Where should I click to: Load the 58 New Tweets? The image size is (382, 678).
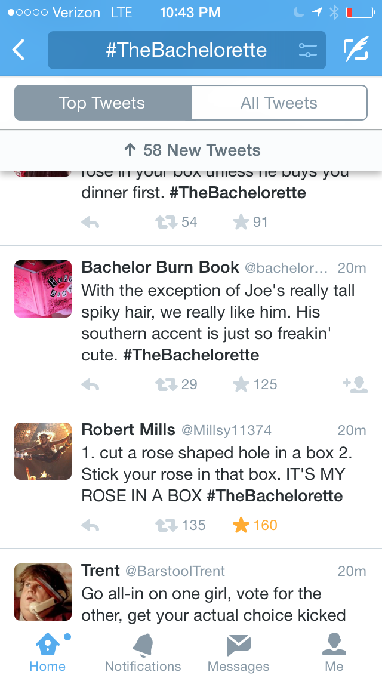tap(192, 150)
